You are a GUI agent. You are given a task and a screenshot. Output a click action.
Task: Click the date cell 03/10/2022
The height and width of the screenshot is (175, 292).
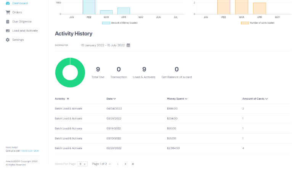click(x=114, y=138)
